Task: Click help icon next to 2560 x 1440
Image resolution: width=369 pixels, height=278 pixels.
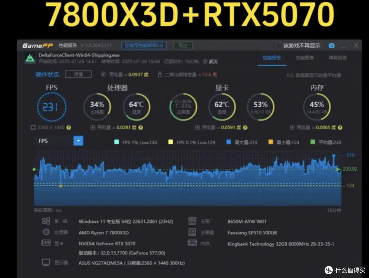Action: (68, 127)
